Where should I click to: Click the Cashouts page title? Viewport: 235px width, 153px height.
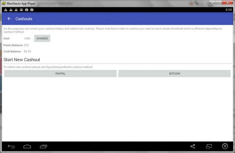tap(24, 19)
